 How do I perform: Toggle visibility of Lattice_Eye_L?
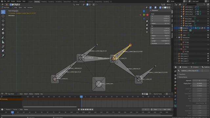(x=208, y=7)
